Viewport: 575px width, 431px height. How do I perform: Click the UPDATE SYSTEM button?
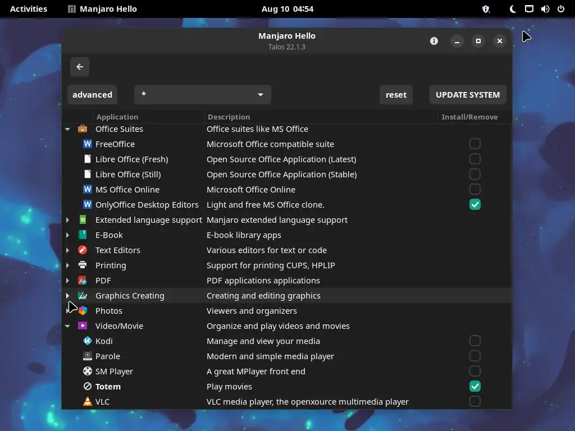click(468, 94)
